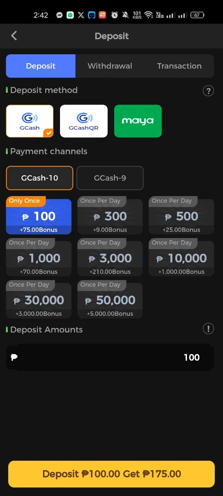Choose GCashQR deposit method logo

pyautogui.click(x=84, y=121)
